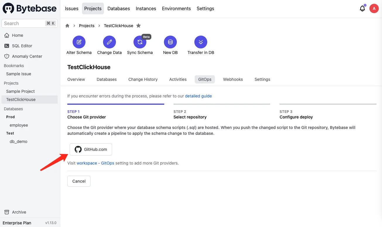
Task: Open notifications via the bell icon
Action: click(x=362, y=8)
